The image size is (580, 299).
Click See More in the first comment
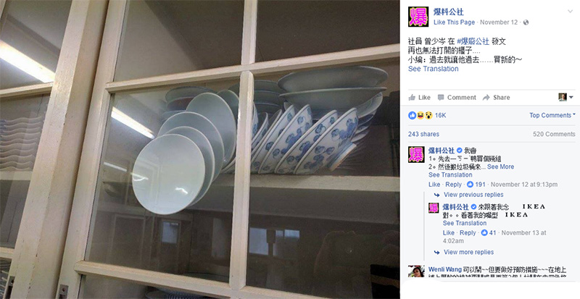coord(500,167)
